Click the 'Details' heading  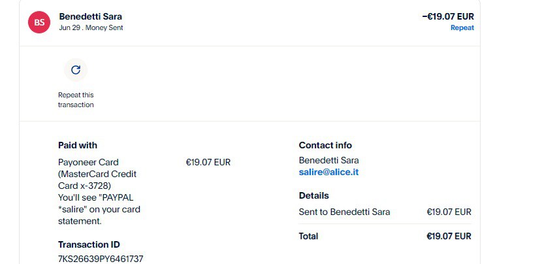pyautogui.click(x=313, y=195)
